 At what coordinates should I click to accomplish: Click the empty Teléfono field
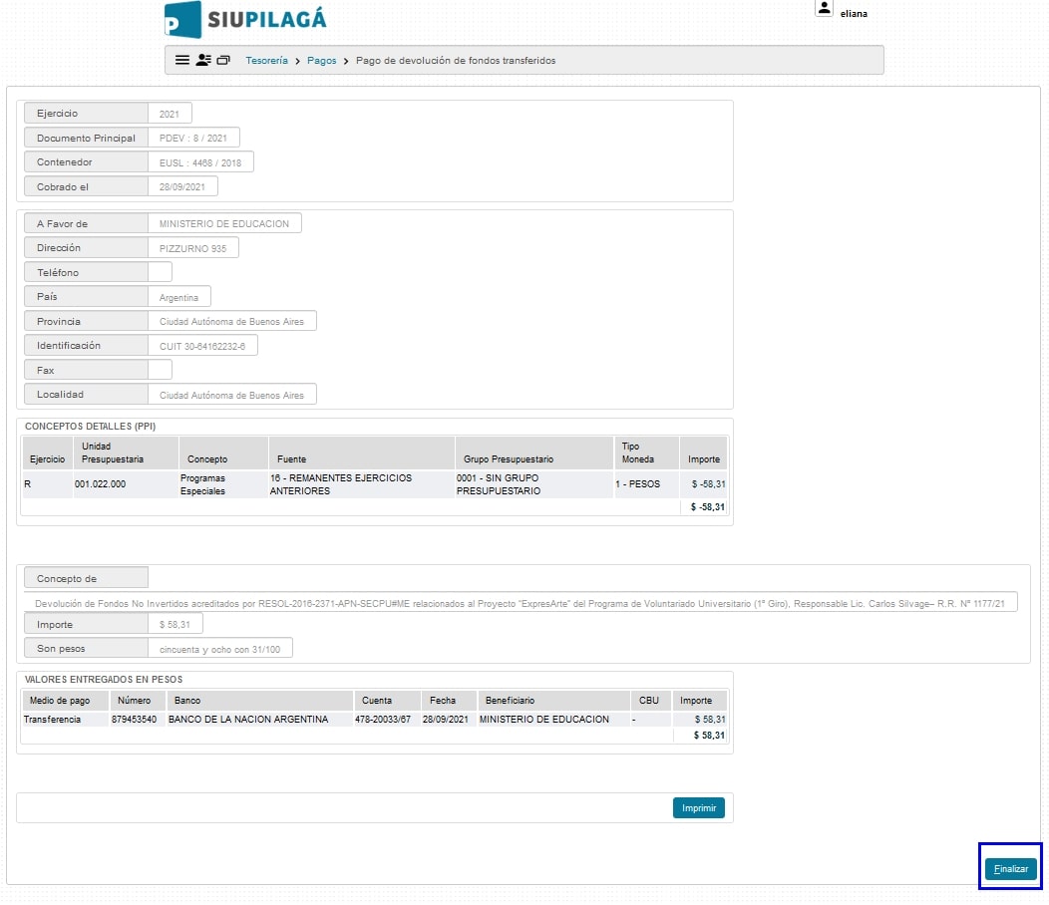click(x=160, y=272)
